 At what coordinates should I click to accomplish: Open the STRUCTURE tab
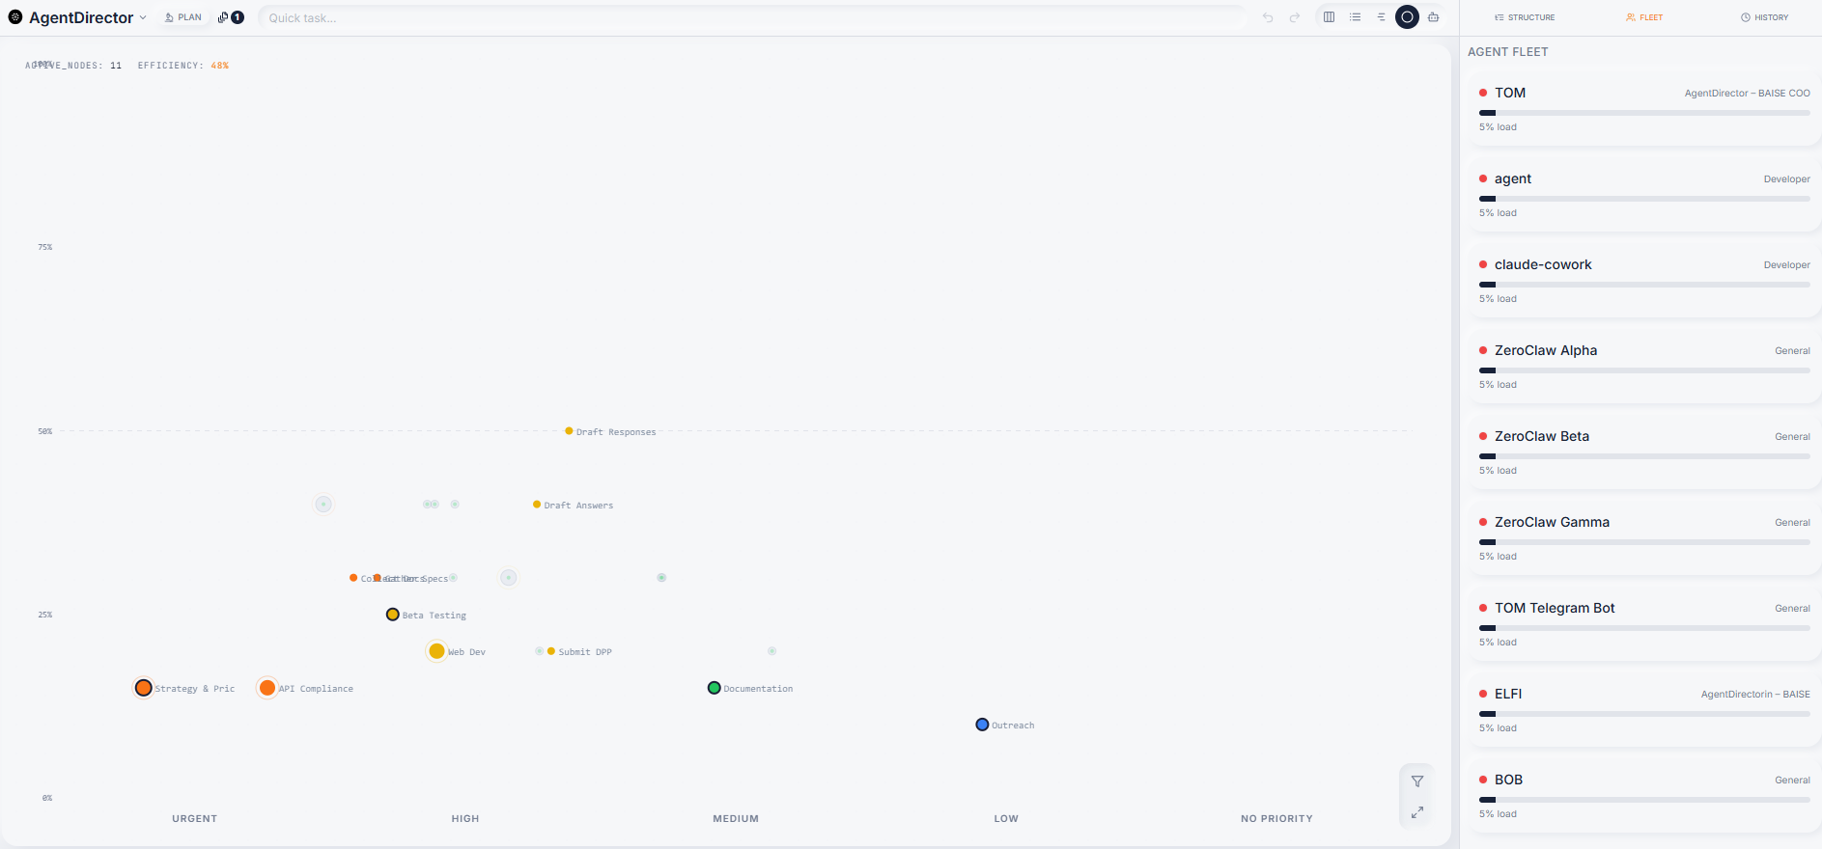point(1525,17)
